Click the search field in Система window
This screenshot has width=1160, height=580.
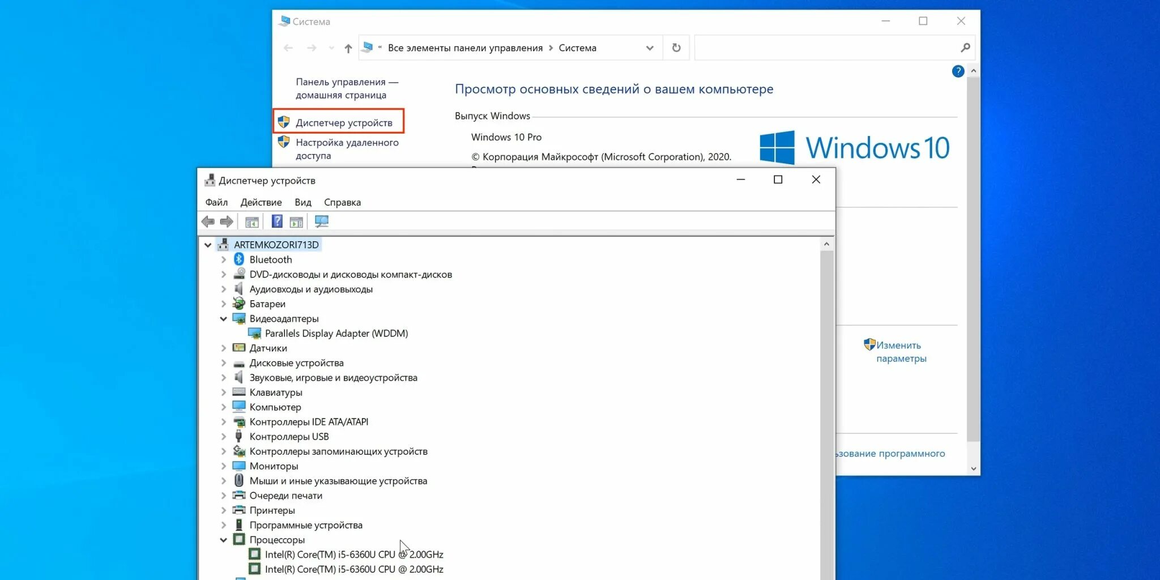click(x=834, y=48)
